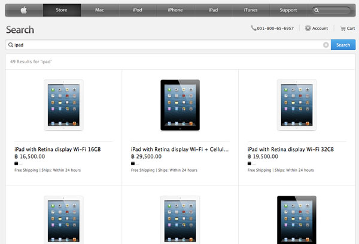Select white color swatch for Wi-Fi + Cellular iPad
359x244 pixels.
[138, 163]
